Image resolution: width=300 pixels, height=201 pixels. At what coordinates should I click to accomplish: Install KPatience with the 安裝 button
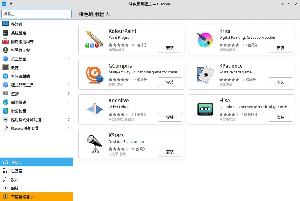click(281, 82)
